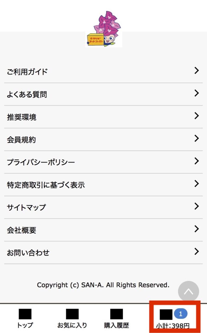Tap the SAN-A net super mascot logo

[x=103, y=30]
